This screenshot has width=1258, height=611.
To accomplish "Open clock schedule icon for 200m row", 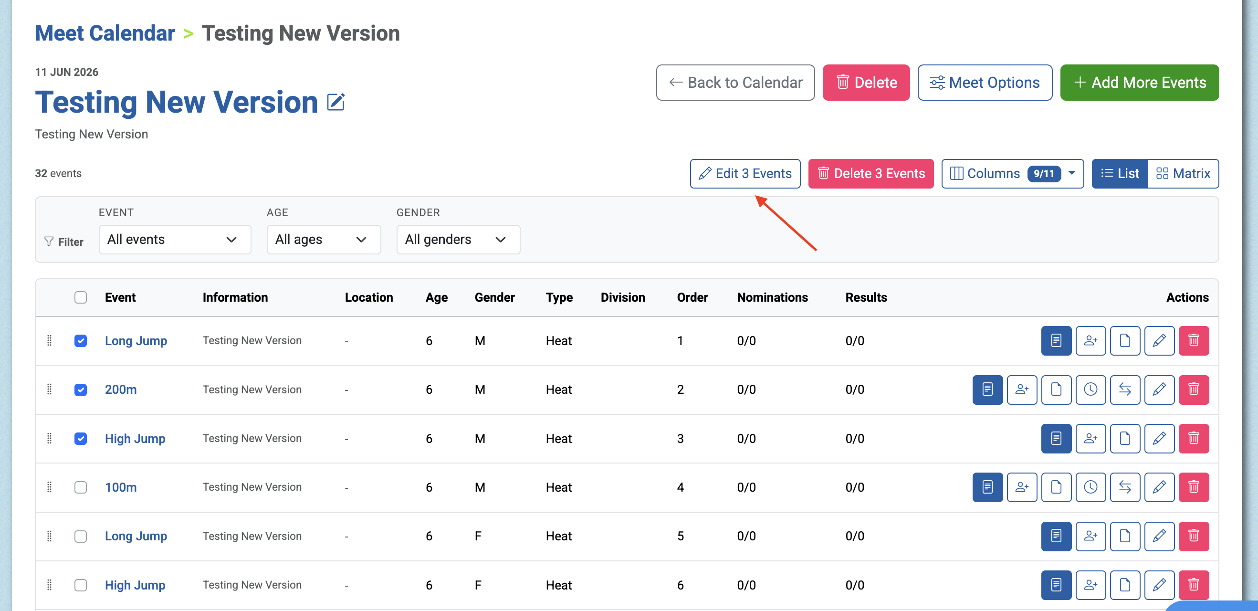I will pyautogui.click(x=1090, y=389).
